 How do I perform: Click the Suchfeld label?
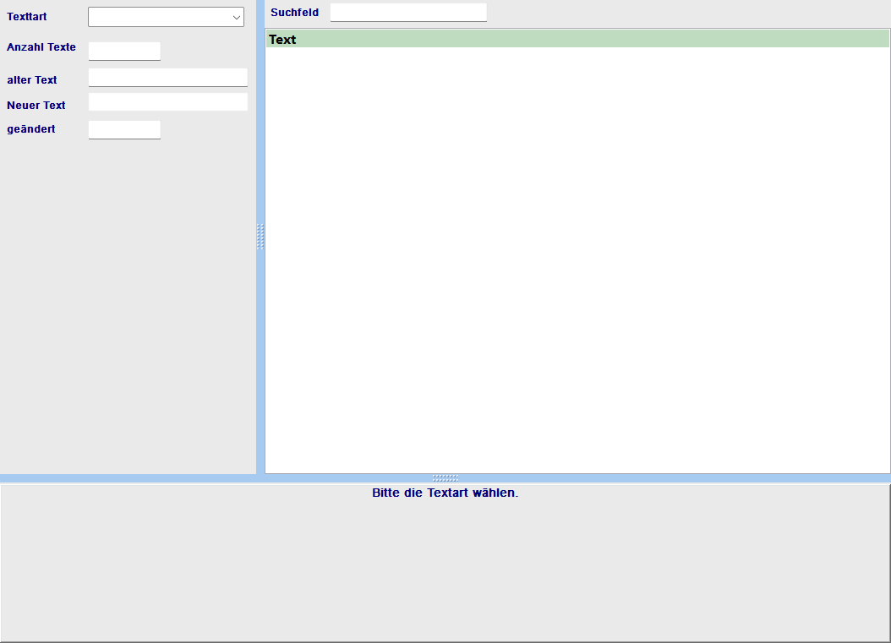click(x=295, y=13)
